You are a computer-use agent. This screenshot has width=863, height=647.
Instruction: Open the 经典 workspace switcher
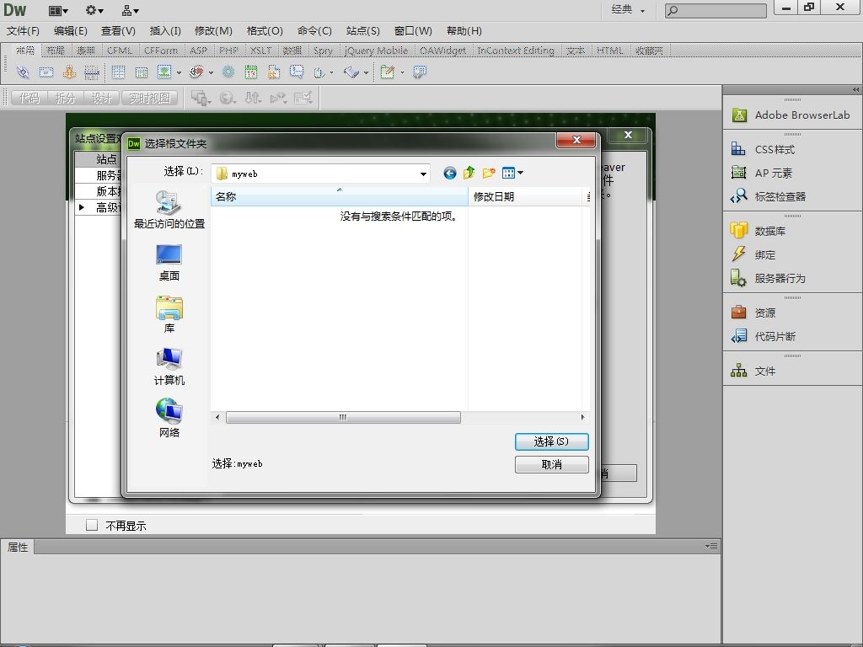click(628, 10)
